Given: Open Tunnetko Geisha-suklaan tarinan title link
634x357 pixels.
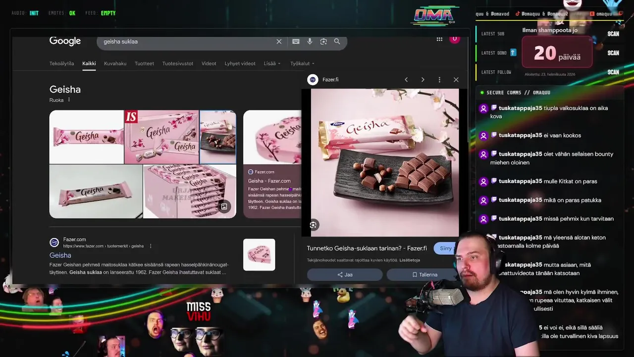Looking at the screenshot, I should pyautogui.click(x=367, y=248).
